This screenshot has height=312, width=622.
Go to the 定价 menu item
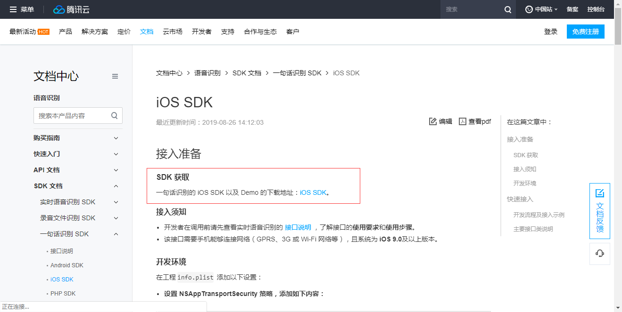pyautogui.click(x=124, y=32)
